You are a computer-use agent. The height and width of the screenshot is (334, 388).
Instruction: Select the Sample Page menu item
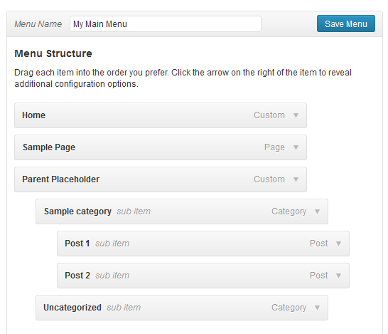(161, 147)
